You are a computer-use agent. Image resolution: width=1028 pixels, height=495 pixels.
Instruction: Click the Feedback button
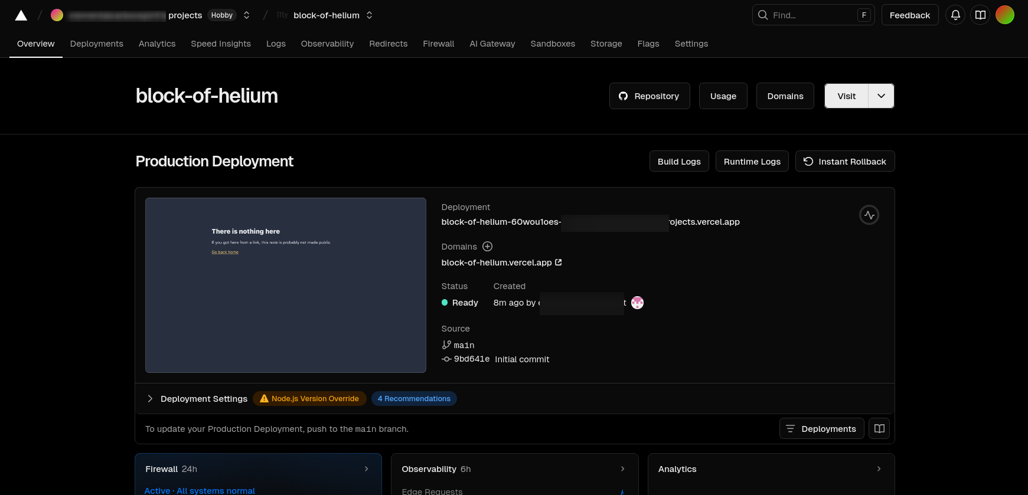point(910,15)
